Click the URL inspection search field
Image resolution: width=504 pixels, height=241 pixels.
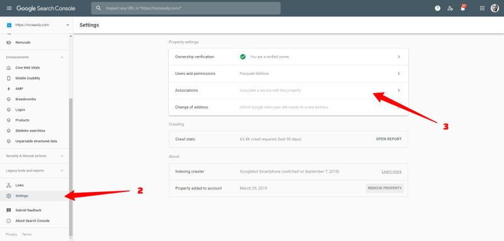pyautogui.click(x=186, y=8)
